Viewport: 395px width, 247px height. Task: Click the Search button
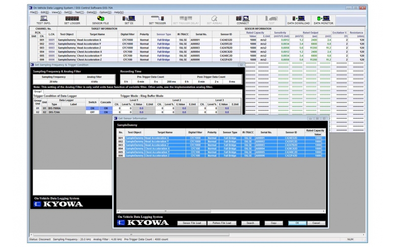tap(250, 223)
